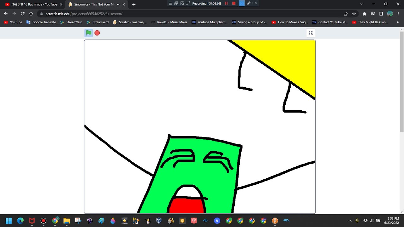Open the Chrome profile avatar

[390, 14]
